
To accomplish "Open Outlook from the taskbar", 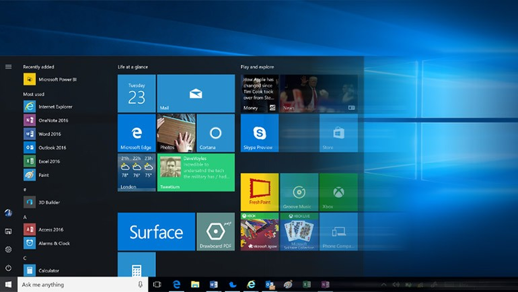I will tap(270, 285).
